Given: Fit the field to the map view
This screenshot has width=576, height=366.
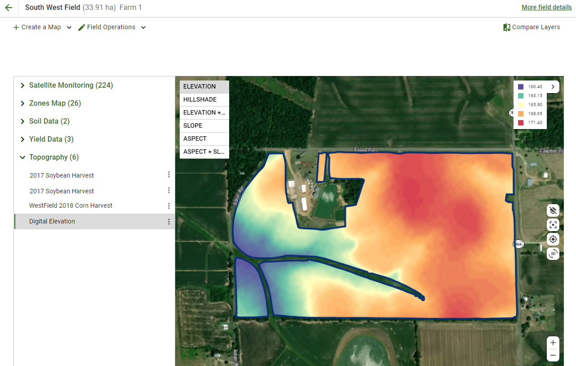Looking at the screenshot, I should [553, 225].
